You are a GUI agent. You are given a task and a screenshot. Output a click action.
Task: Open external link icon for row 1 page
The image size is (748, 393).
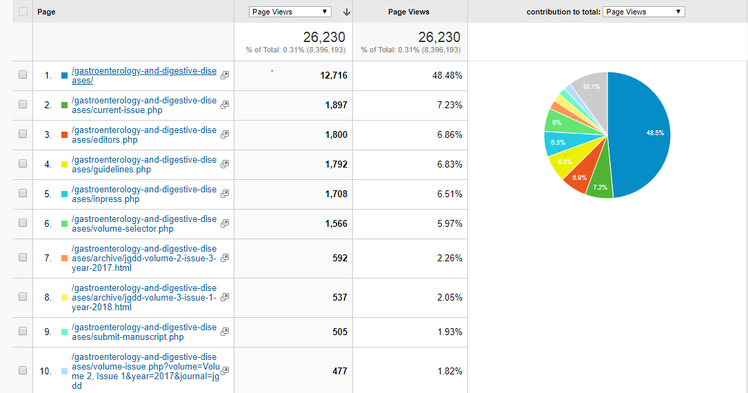click(225, 75)
